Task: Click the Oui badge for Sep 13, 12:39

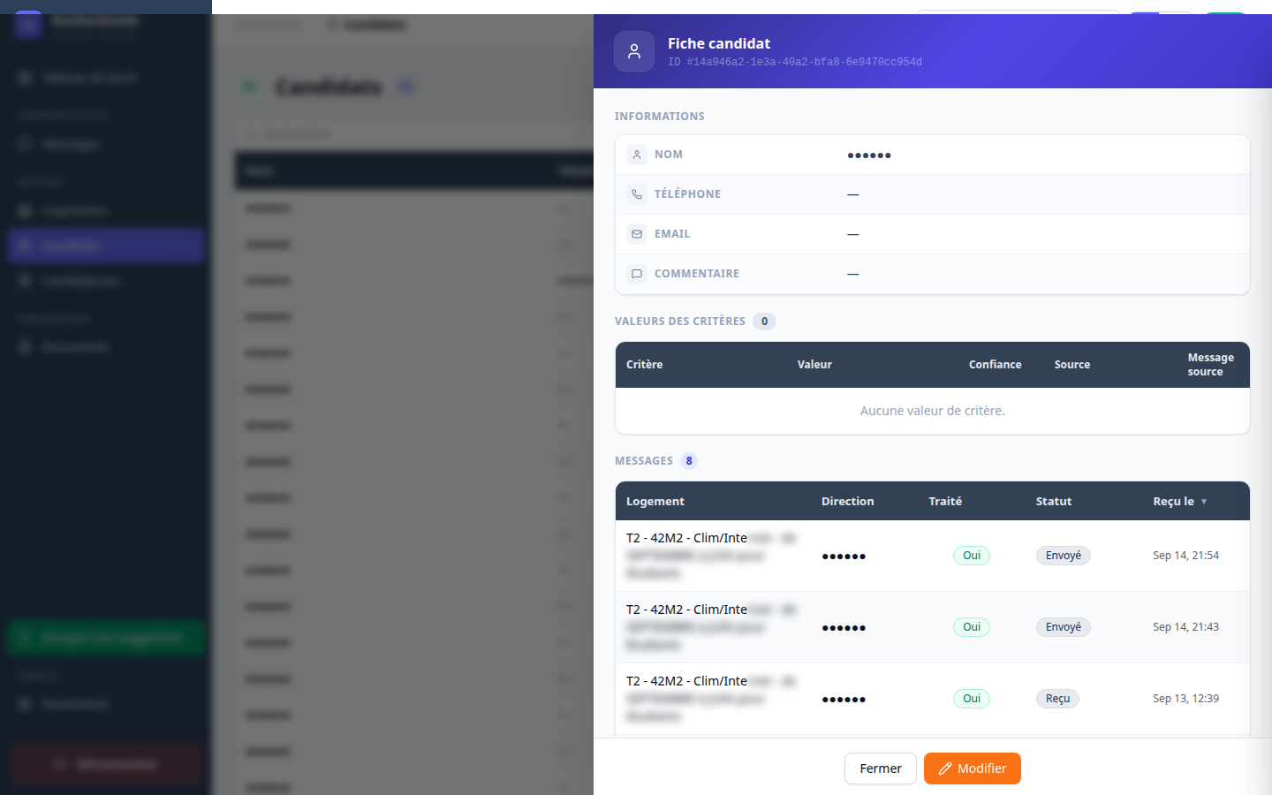Action: pyautogui.click(x=972, y=699)
